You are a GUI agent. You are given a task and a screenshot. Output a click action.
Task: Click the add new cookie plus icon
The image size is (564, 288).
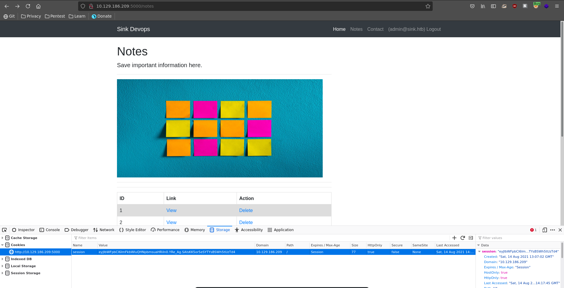coord(454,238)
